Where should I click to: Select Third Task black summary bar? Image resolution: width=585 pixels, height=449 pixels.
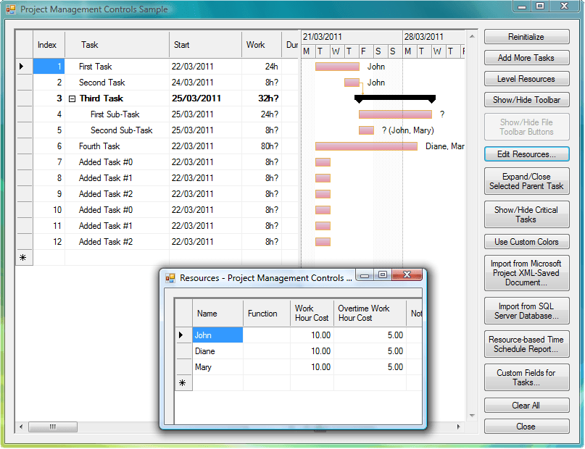point(395,98)
